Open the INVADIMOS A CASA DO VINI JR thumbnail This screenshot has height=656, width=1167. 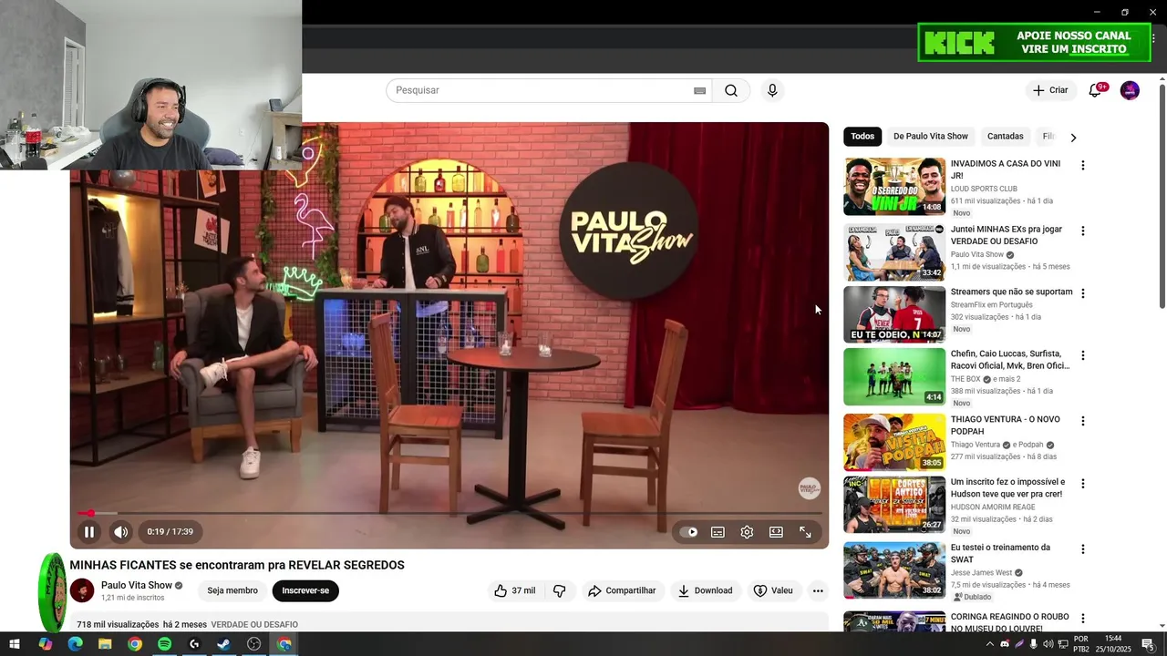(894, 187)
